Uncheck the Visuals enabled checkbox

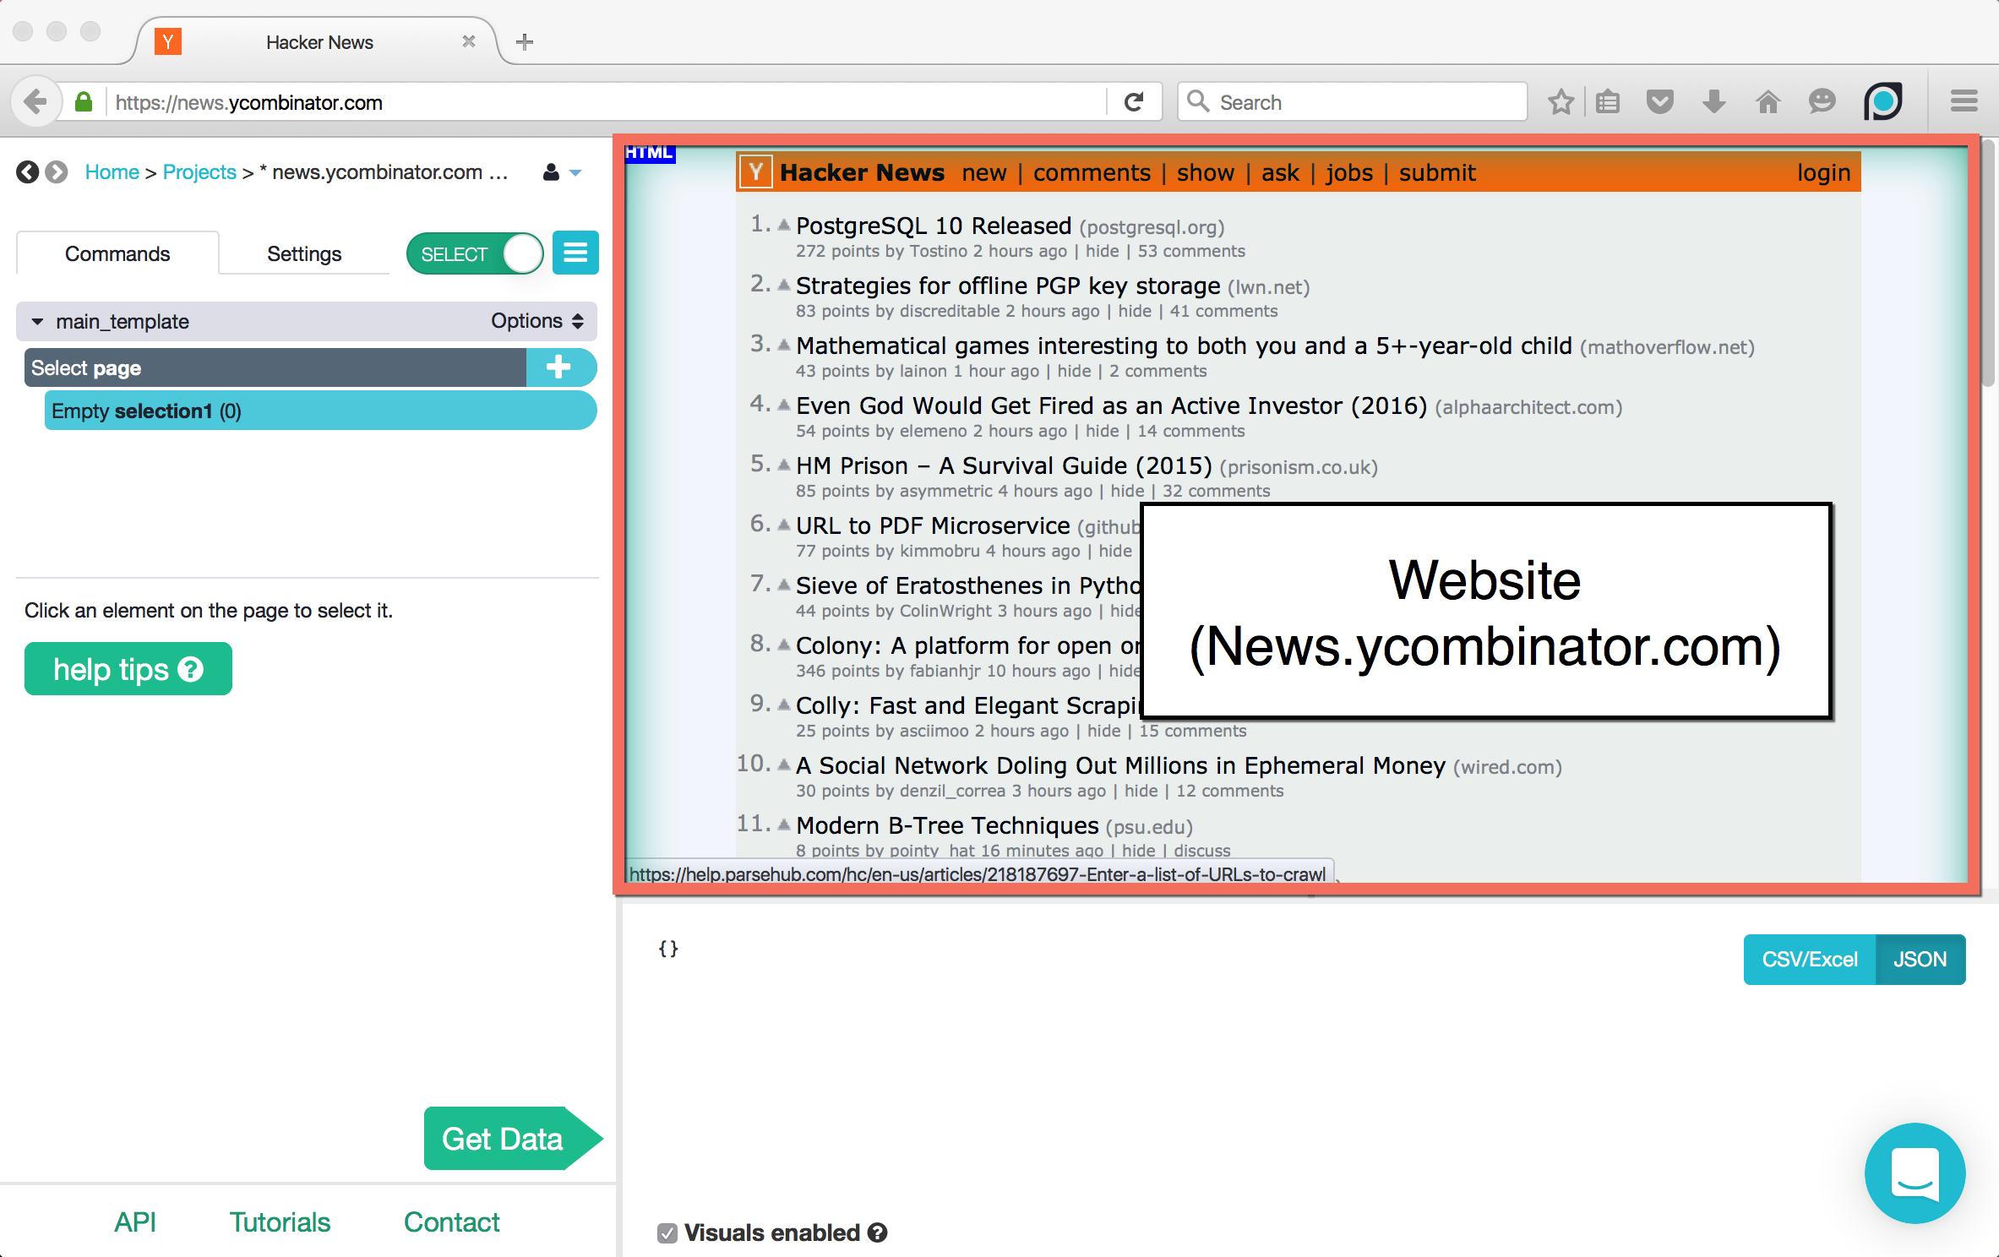point(667,1233)
